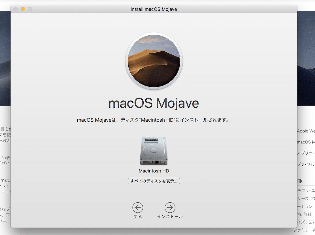Click the install destination description sentence
This screenshot has width=315, height=235.
(153, 120)
